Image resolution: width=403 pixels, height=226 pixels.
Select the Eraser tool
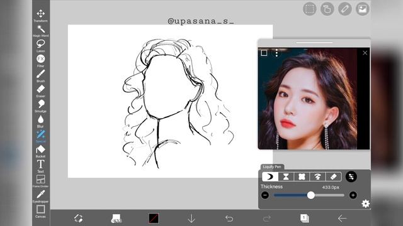[40, 91]
